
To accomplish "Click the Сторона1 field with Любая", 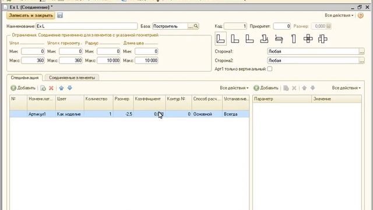I will click(313, 51).
